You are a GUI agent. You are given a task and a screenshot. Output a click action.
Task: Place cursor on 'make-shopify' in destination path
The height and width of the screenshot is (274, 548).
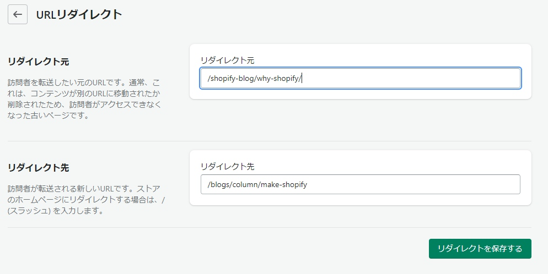[x=284, y=185]
